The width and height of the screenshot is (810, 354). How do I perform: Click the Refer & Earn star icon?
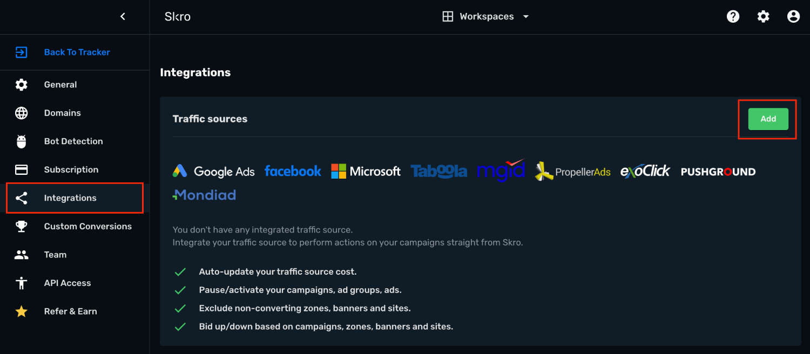click(21, 311)
